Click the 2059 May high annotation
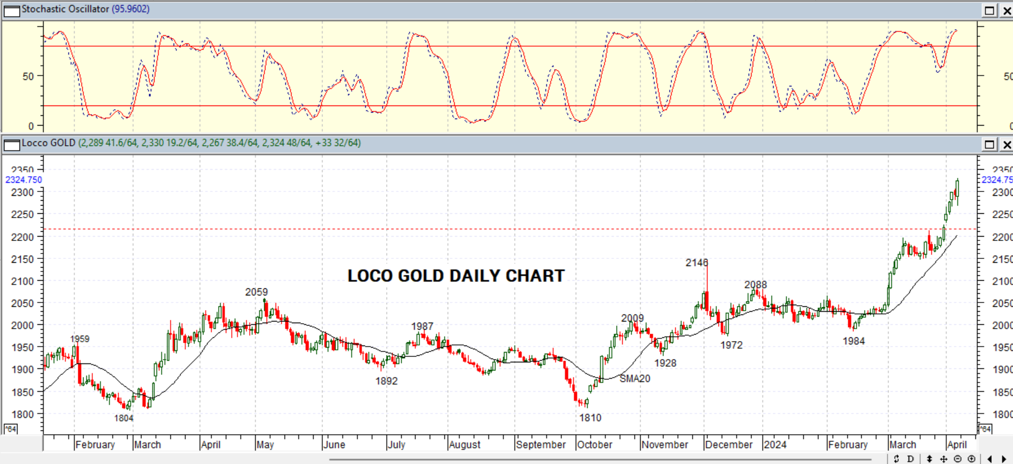The width and height of the screenshot is (1013, 464). 256,292
